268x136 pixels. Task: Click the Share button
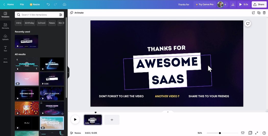[x=259, y=4]
